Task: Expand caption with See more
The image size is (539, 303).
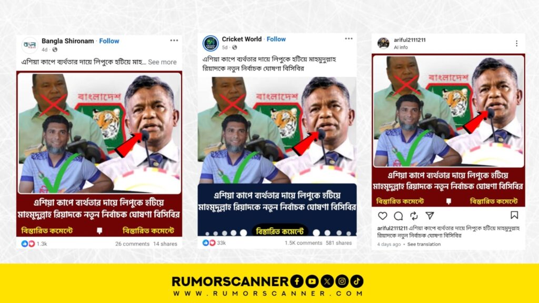Action: tap(162, 62)
